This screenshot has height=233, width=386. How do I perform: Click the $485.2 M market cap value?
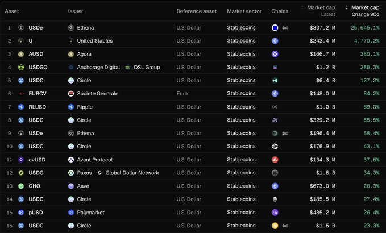(x=322, y=213)
